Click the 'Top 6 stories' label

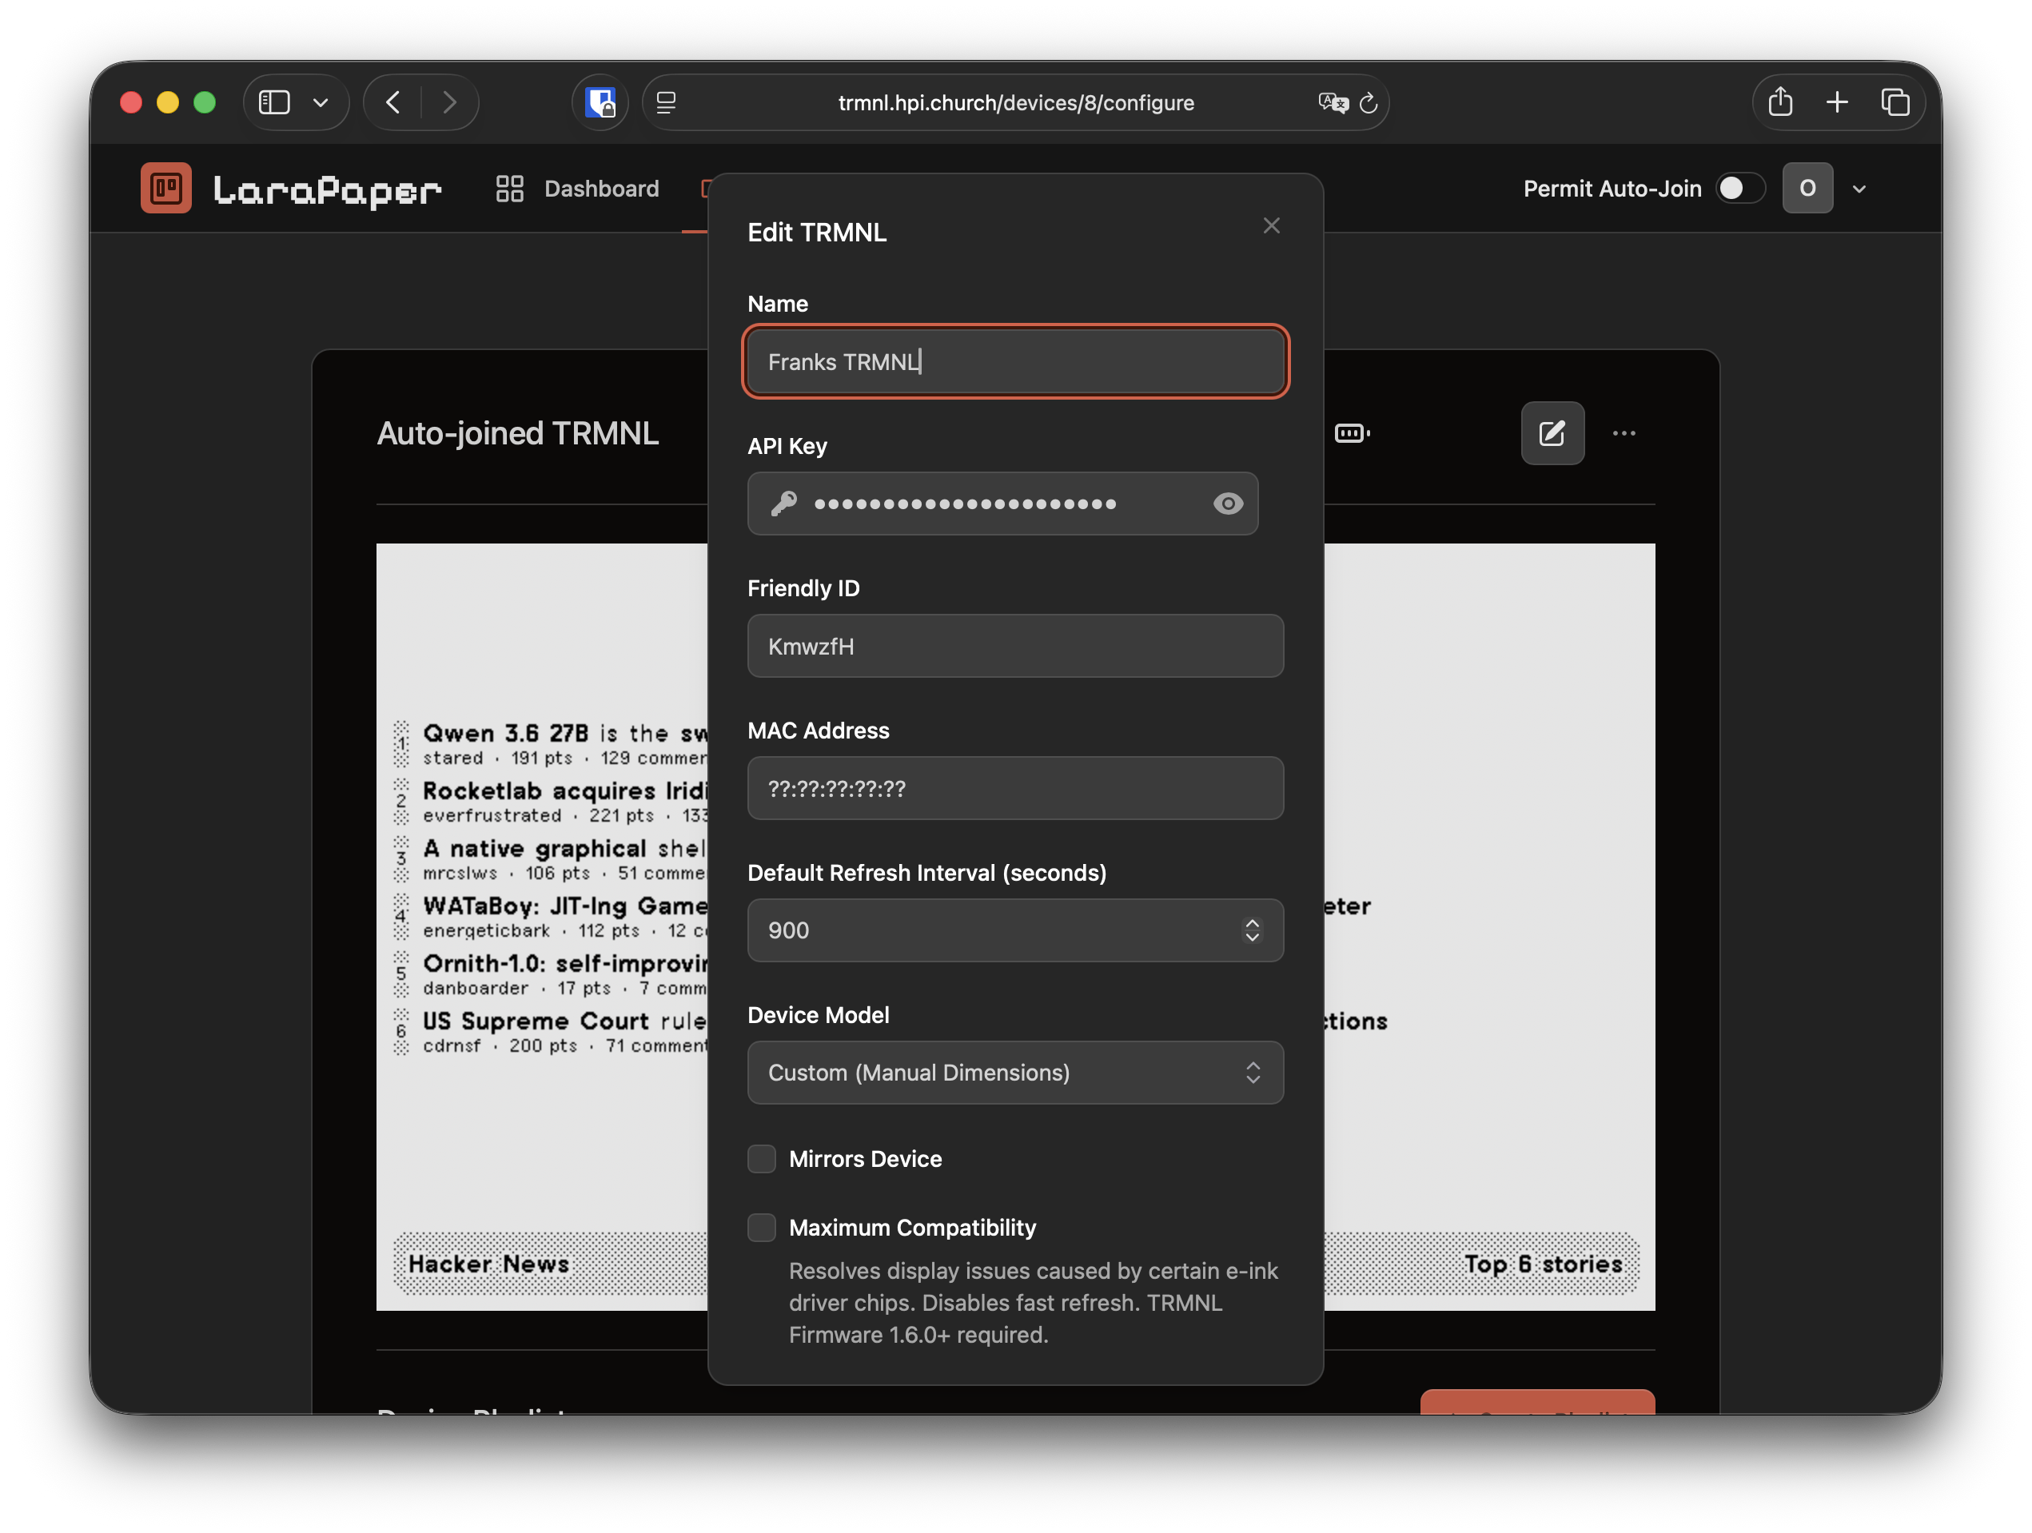coord(1544,1264)
